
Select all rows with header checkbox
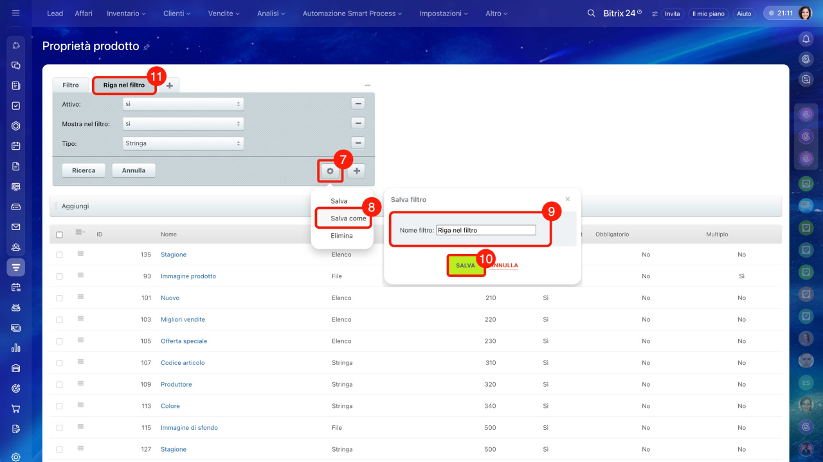coord(59,235)
